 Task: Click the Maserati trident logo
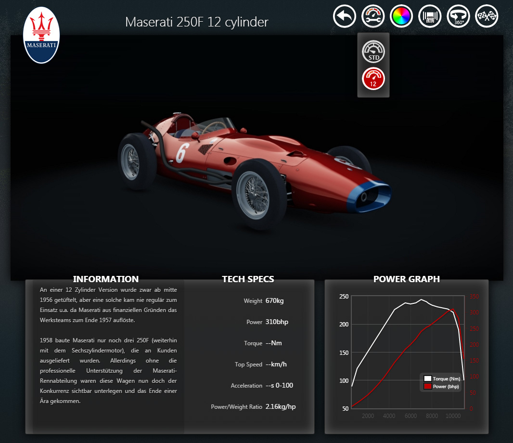click(41, 35)
